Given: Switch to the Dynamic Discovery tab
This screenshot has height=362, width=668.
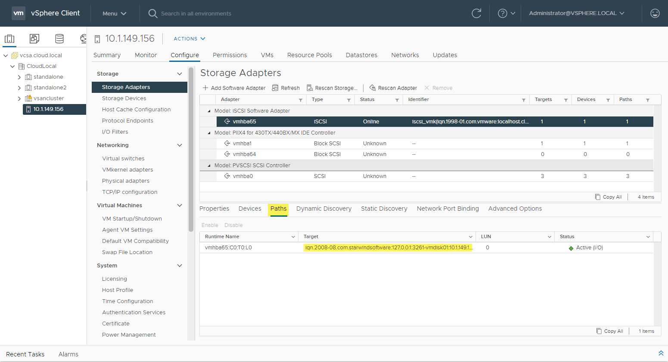Looking at the screenshot, I should point(323,209).
